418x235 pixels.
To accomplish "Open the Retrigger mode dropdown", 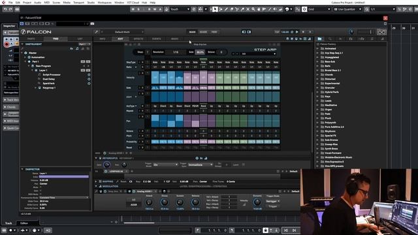I will click(273, 202).
